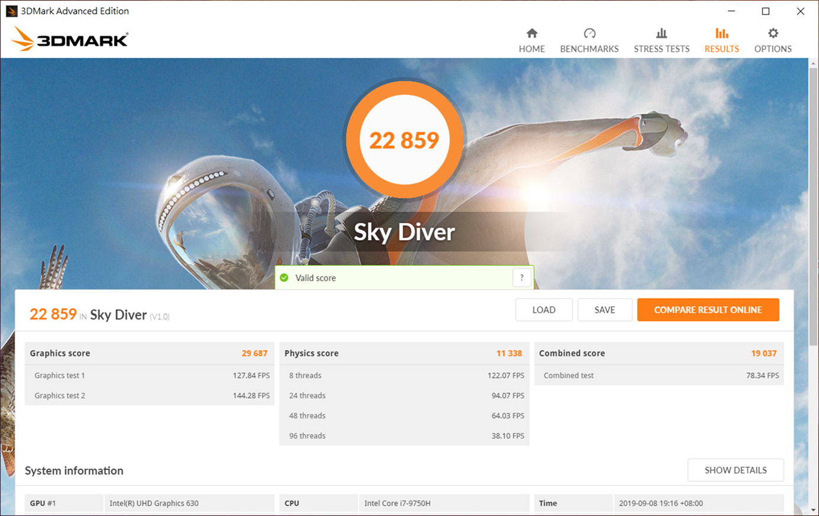Screen dimensions: 819x516
Task: Click the 3DMark title bar app icon
Action: [x=11, y=11]
